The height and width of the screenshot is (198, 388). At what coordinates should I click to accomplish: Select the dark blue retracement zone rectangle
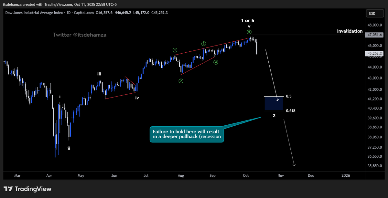[274, 103]
